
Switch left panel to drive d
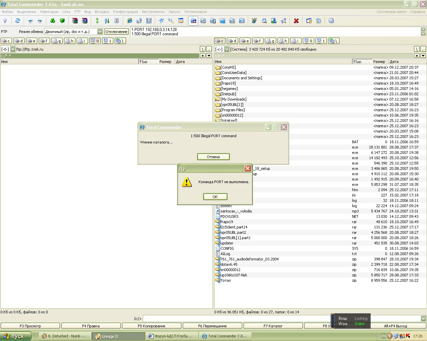tap(19, 41)
